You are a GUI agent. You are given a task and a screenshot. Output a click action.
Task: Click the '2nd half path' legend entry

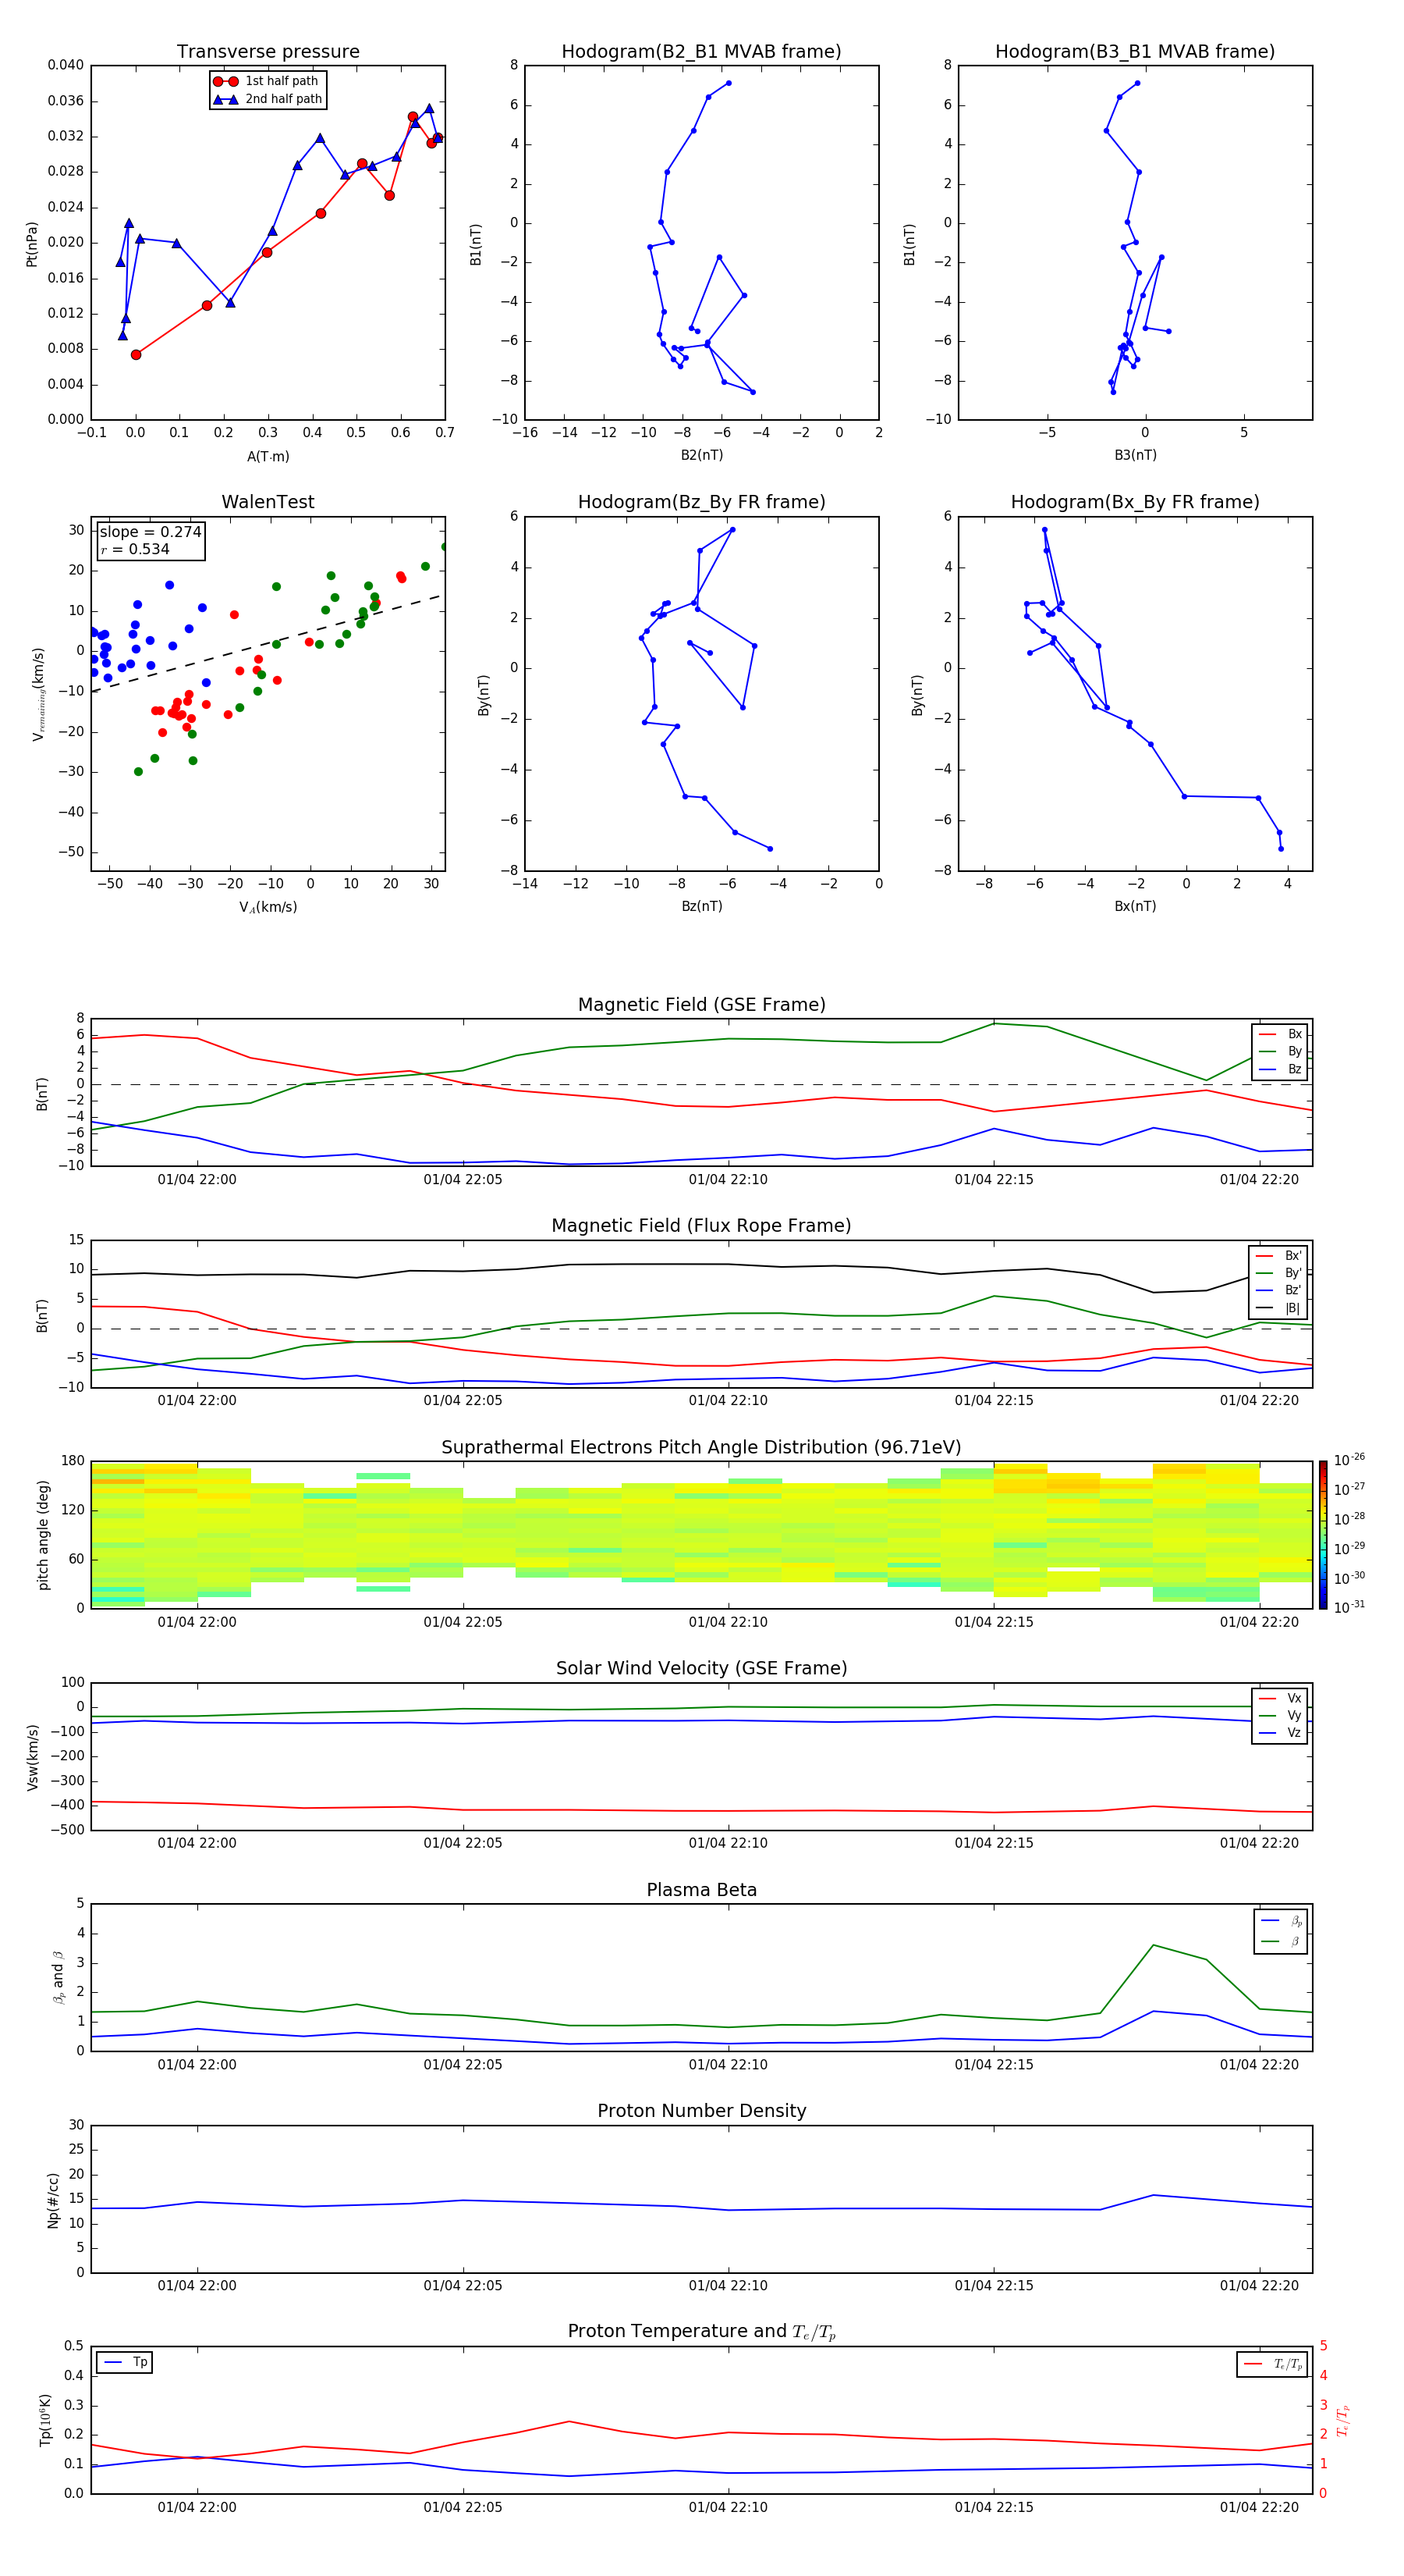(268, 99)
